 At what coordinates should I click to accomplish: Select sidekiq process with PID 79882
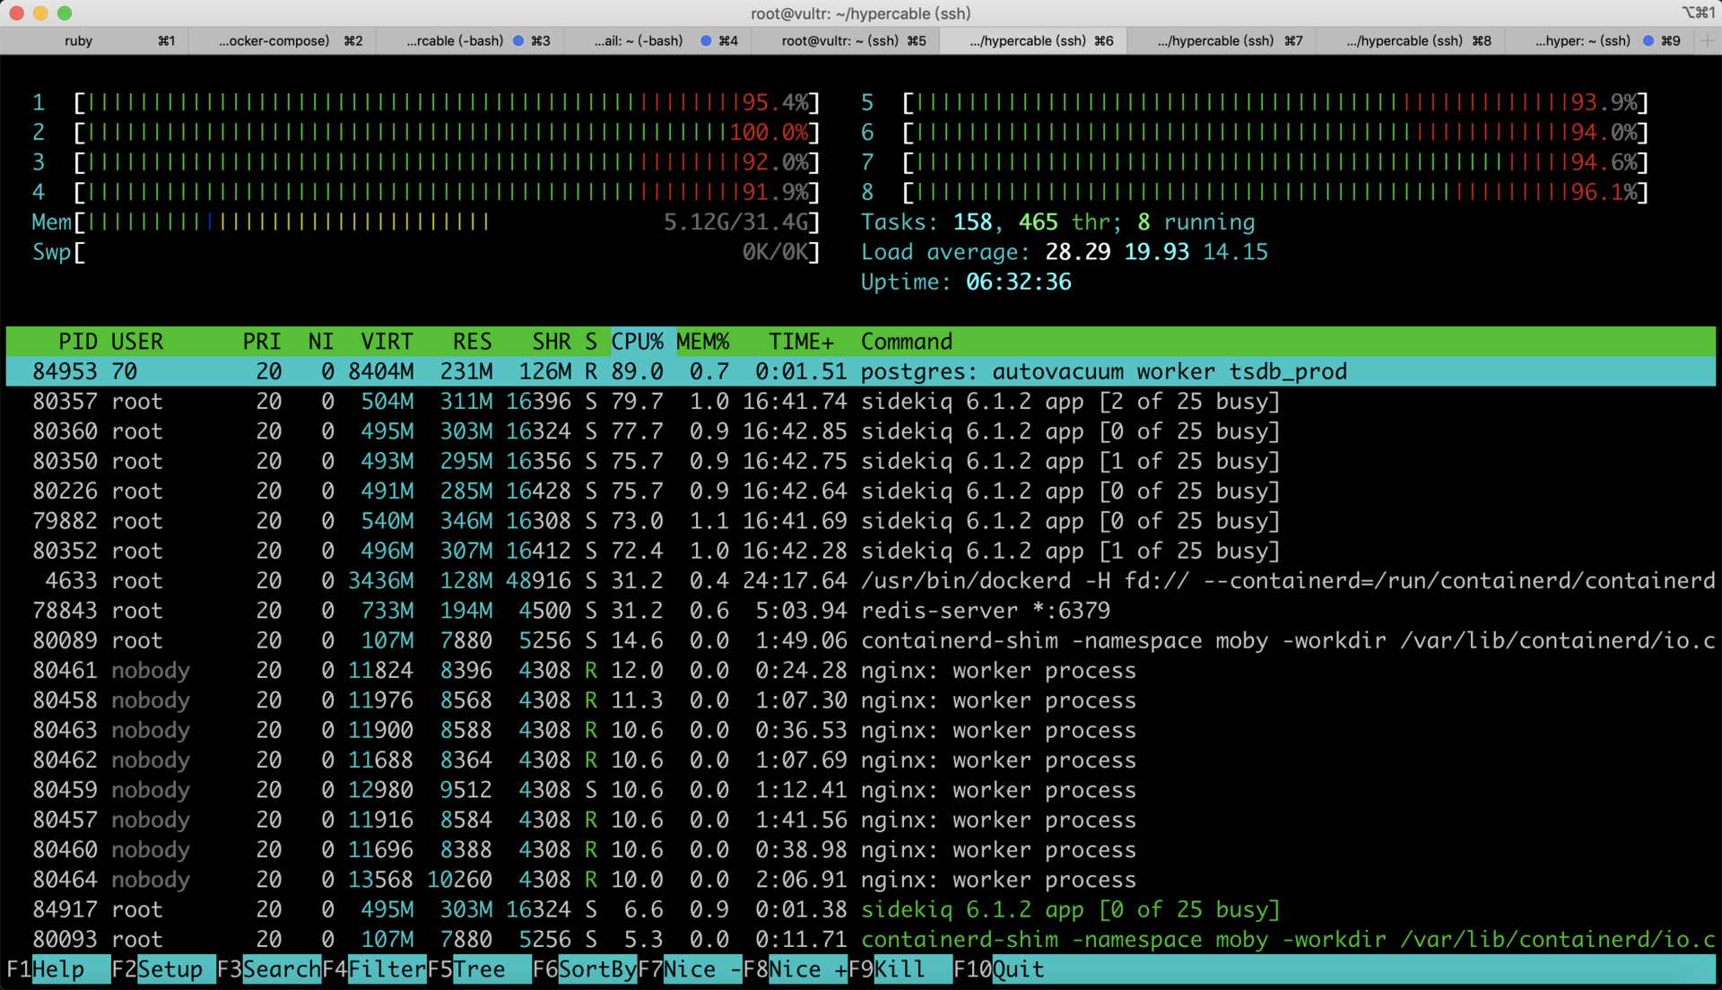(861, 521)
